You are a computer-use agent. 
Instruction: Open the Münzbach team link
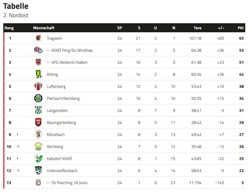[x=56, y=135]
